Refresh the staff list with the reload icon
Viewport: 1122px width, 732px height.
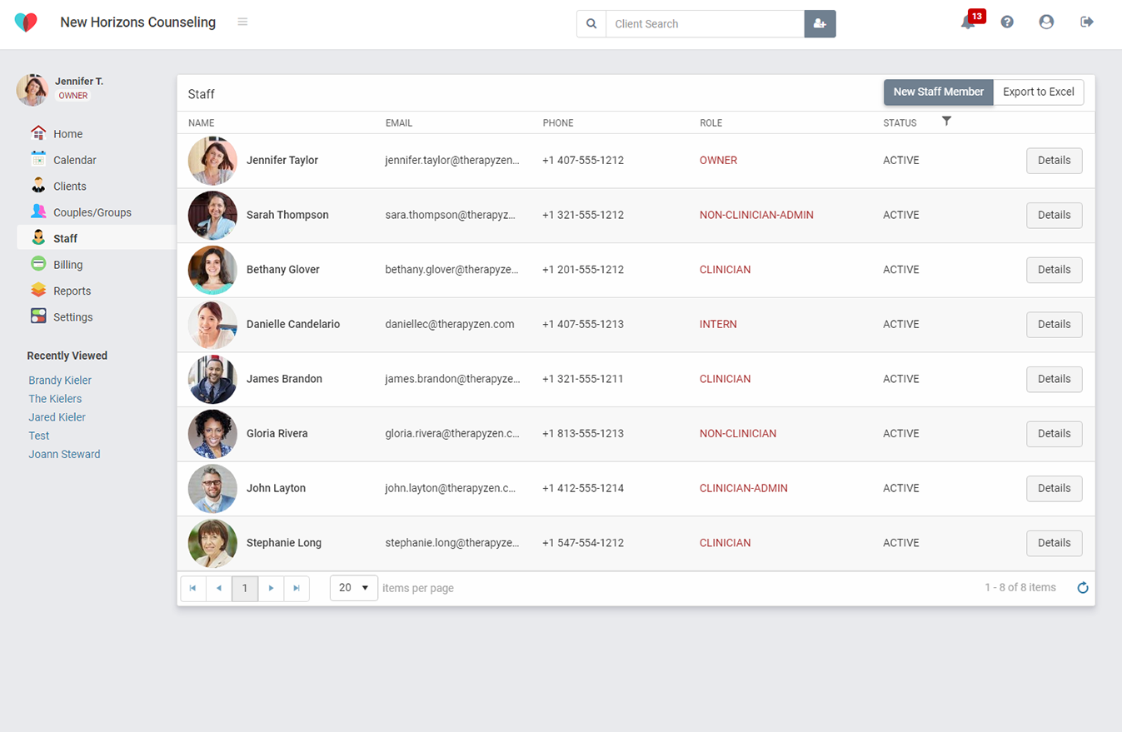coord(1082,587)
